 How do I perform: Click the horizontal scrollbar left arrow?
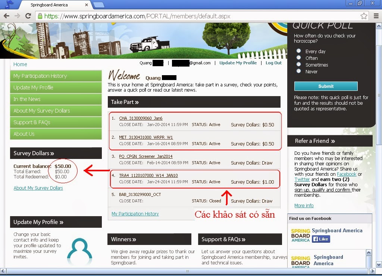[3, 271]
